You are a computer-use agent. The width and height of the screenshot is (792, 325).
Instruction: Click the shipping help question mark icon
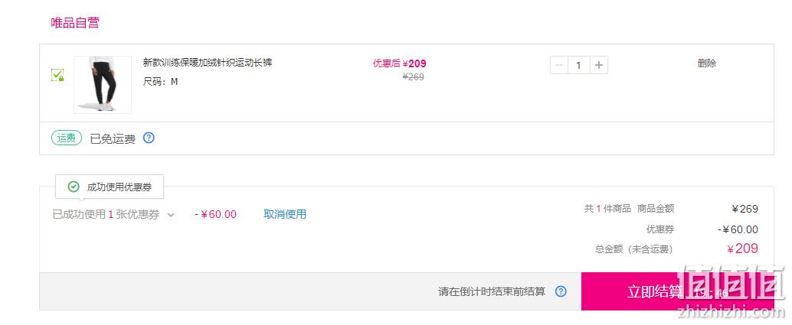[149, 138]
